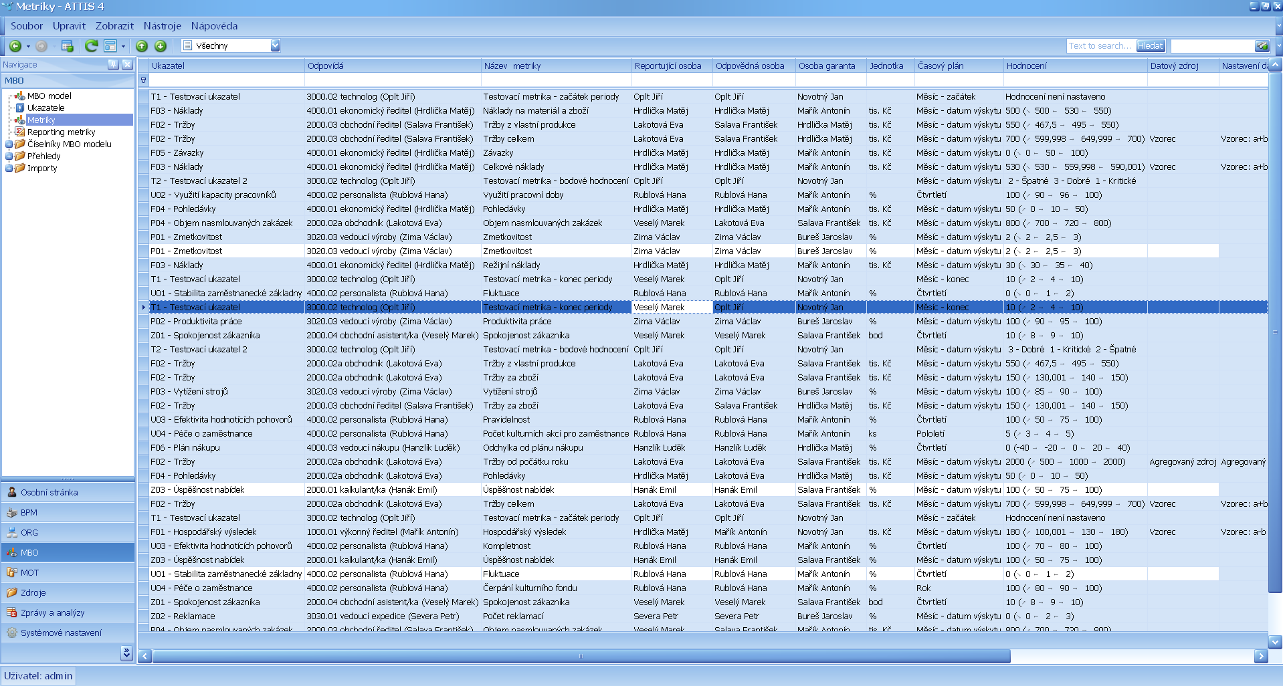The image size is (1283, 686).
Task: Click the green Refresh icon
Action: point(92,45)
